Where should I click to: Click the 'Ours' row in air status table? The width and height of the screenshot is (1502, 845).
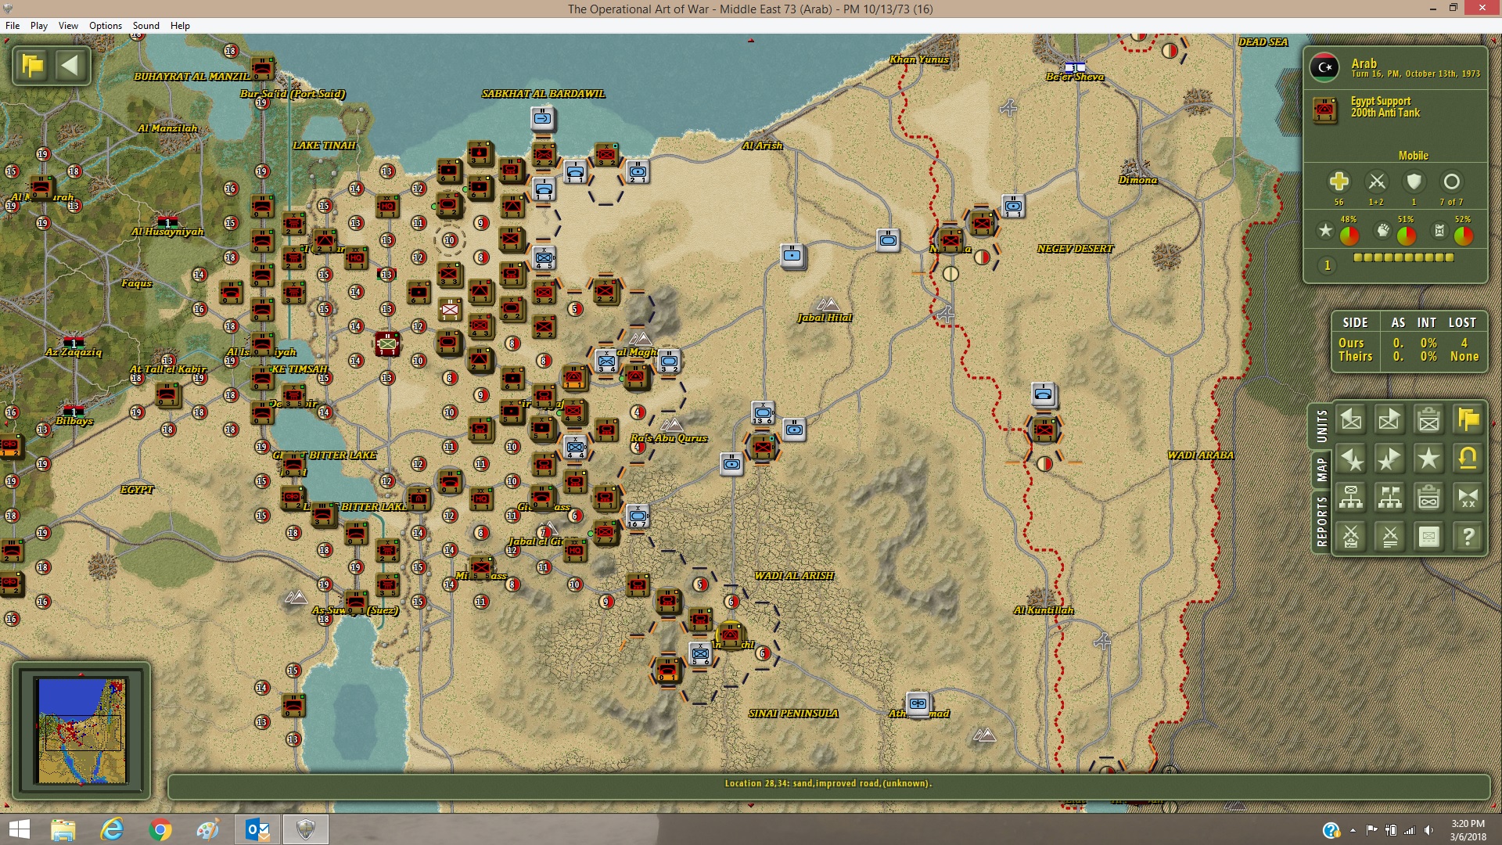click(1408, 343)
